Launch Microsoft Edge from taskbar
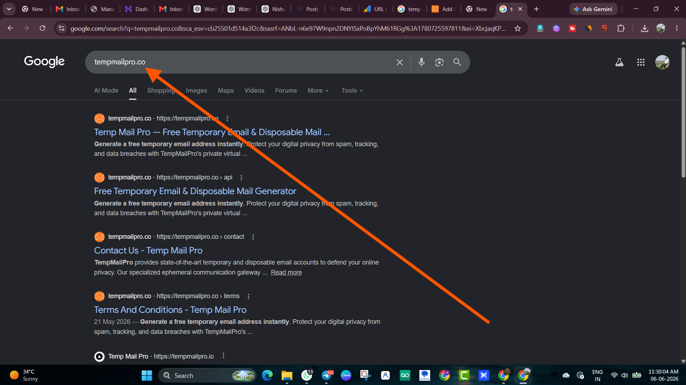686x385 pixels. click(x=267, y=375)
